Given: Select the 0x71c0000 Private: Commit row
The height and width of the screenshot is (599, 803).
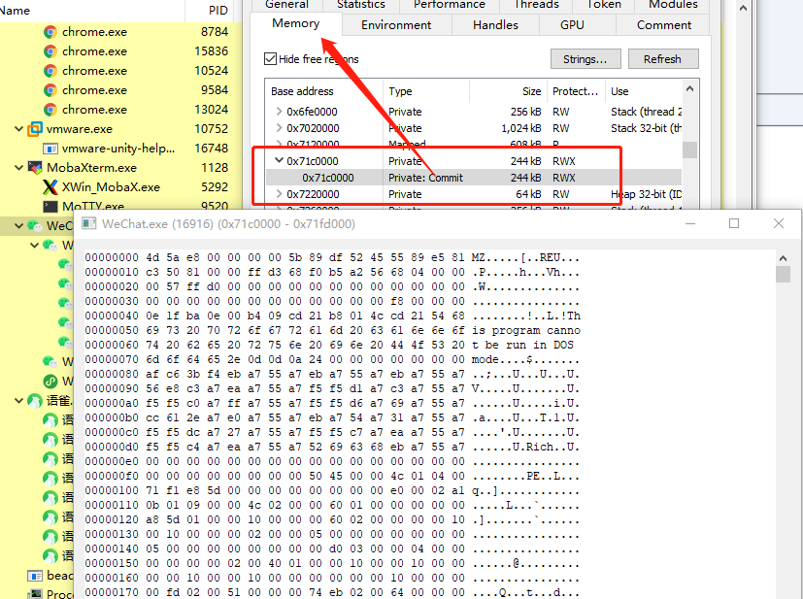Looking at the screenshot, I should click(x=474, y=178).
